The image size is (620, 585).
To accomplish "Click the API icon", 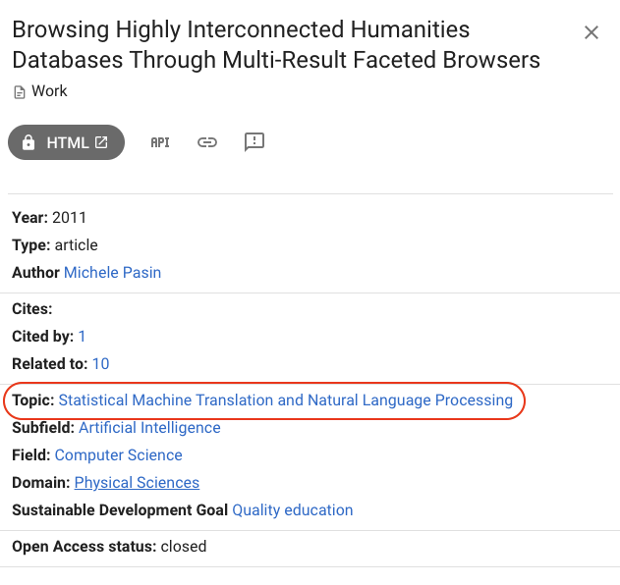I will [160, 142].
